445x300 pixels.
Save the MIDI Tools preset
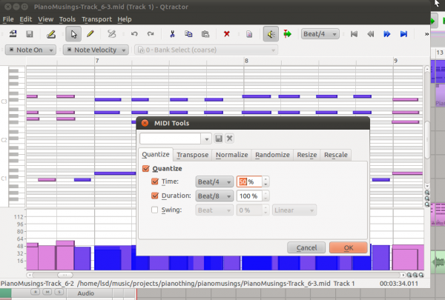[x=219, y=139]
